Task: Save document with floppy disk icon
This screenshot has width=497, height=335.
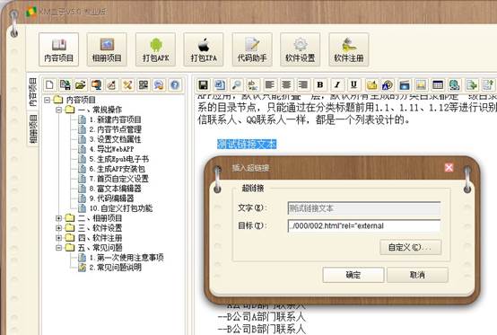Action: [x=203, y=85]
